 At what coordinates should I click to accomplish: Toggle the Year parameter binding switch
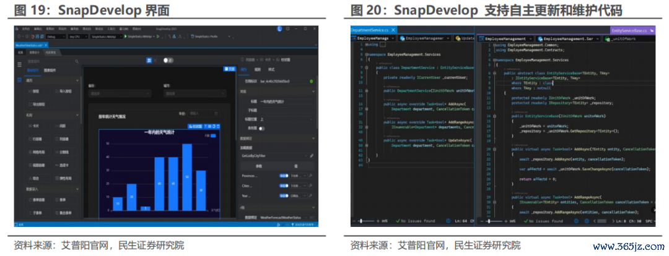pyautogui.click(x=284, y=196)
